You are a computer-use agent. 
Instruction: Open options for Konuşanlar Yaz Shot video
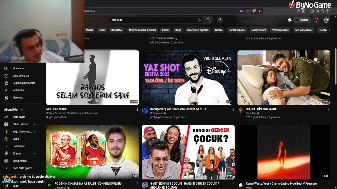pyautogui.click(x=233, y=109)
